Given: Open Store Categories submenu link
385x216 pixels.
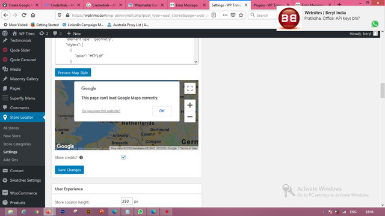Looking at the screenshot, I should 17,144.
